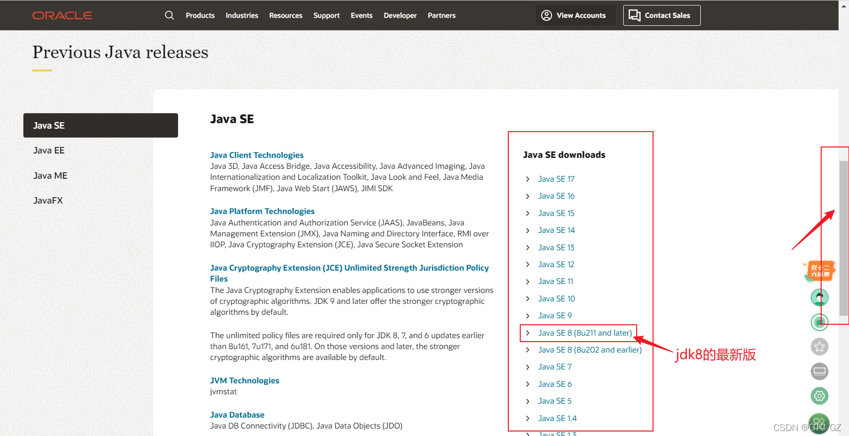Image resolution: width=849 pixels, height=436 pixels.
Task: Open the Industries menu
Action: (242, 15)
